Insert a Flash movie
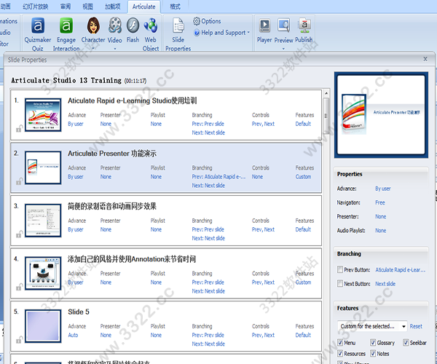437x364 pixels. pos(133,30)
